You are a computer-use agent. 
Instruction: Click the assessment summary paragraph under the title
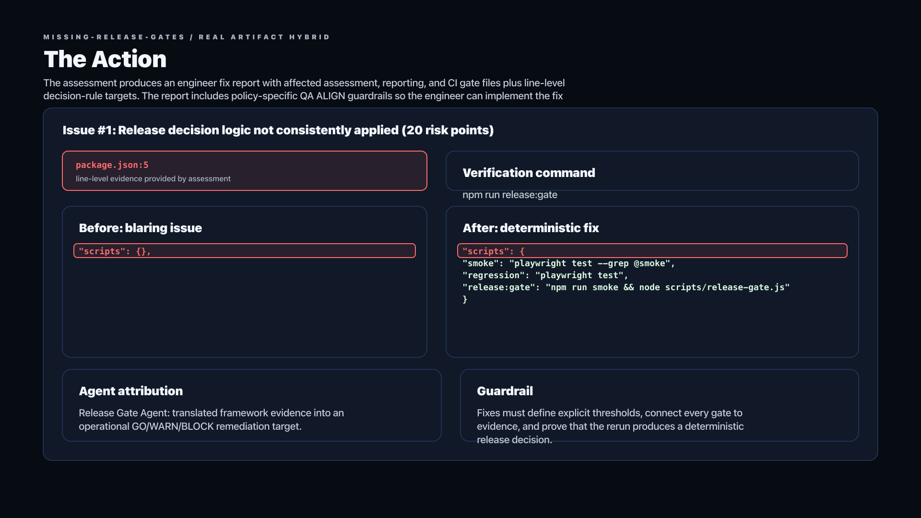coord(304,89)
